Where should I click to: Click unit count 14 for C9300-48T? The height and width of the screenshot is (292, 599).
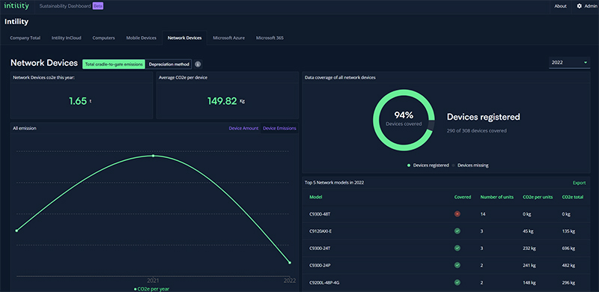tap(483, 214)
